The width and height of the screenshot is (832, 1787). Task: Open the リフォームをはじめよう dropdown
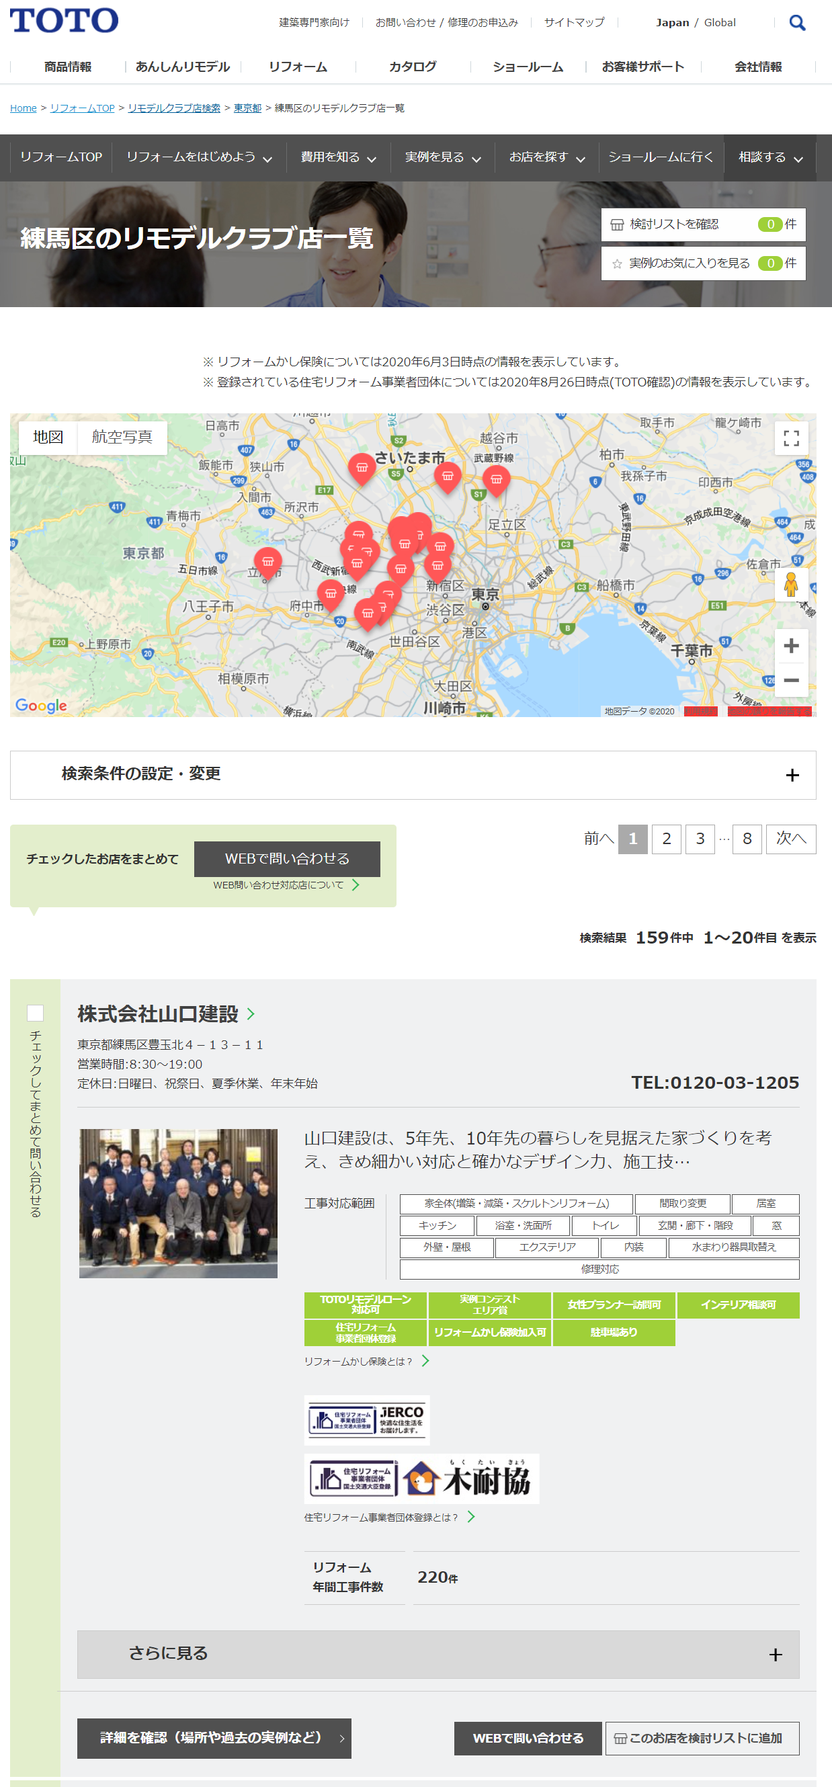(x=198, y=157)
